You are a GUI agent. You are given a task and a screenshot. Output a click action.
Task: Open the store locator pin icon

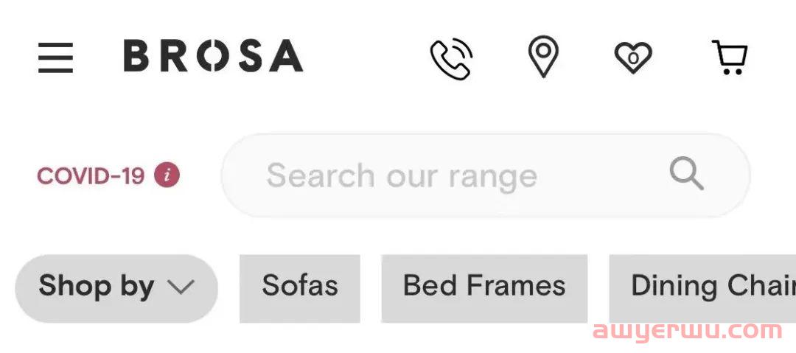[542, 57]
